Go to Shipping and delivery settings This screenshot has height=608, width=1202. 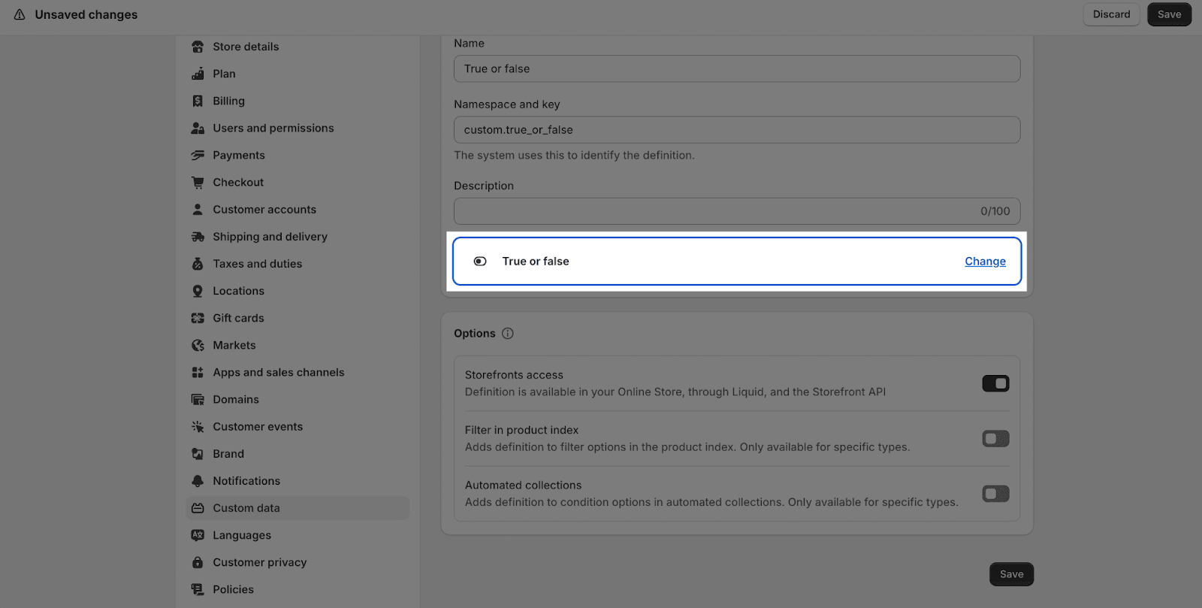pos(297,237)
